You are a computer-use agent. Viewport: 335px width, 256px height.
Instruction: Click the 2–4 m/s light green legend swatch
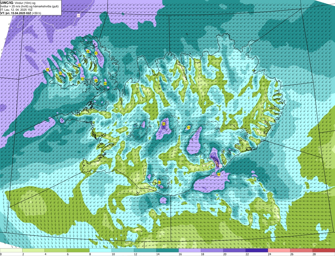[x=33, y=250]
